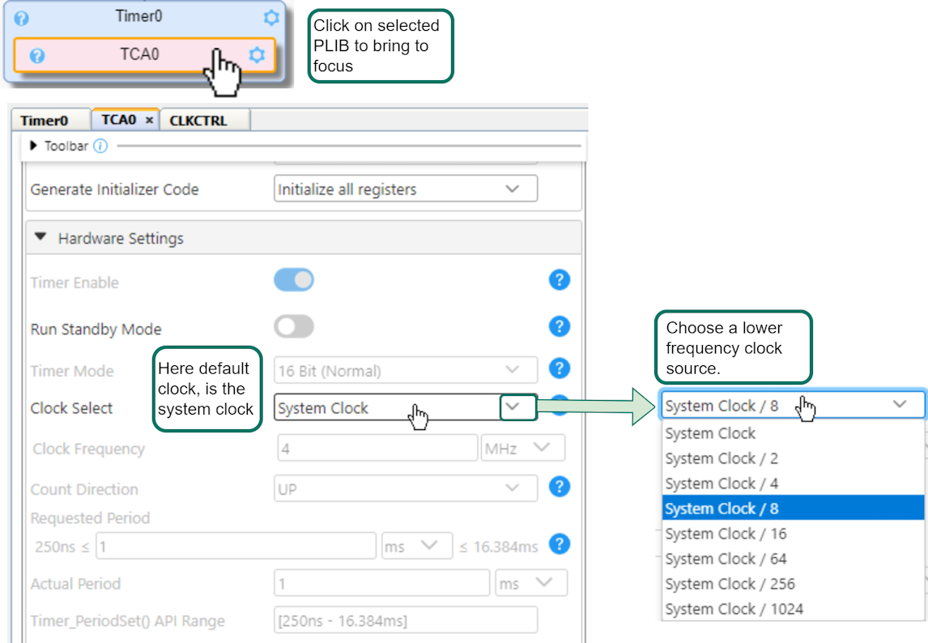Image resolution: width=928 pixels, height=643 pixels.
Task: Collapse the Hardware Settings section
Action: point(41,238)
